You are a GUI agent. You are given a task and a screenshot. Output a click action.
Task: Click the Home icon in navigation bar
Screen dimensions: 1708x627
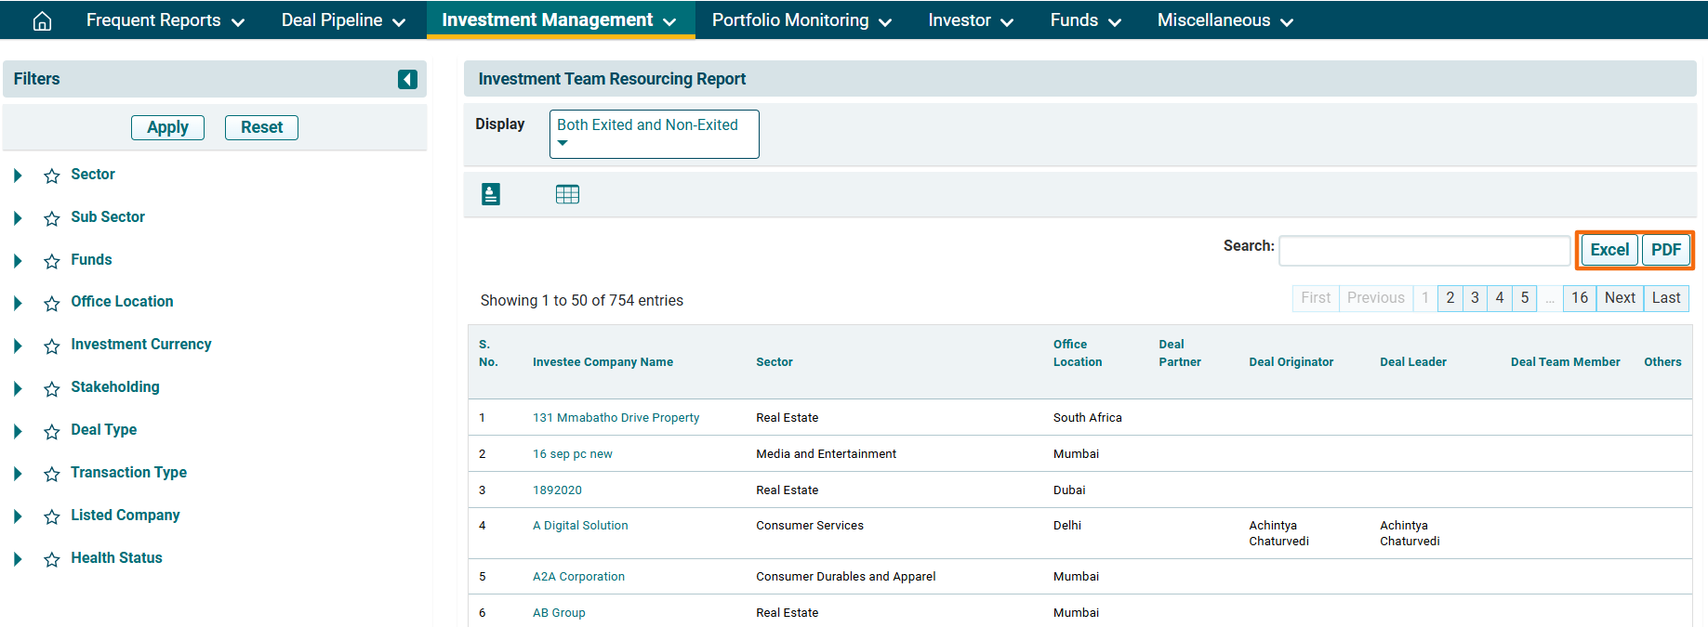(x=42, y=20)
